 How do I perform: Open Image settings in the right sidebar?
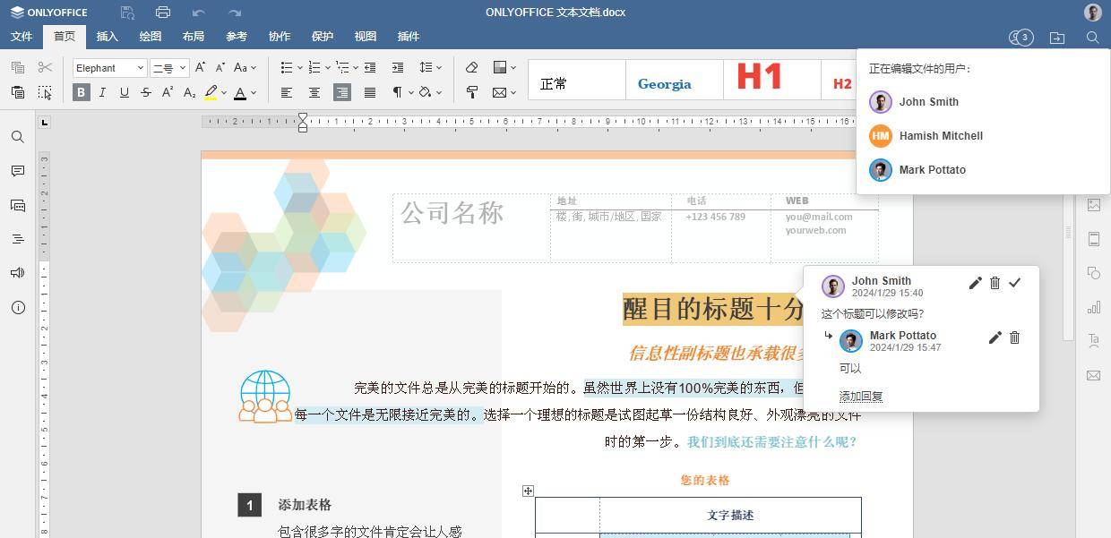click(1094, 205)
